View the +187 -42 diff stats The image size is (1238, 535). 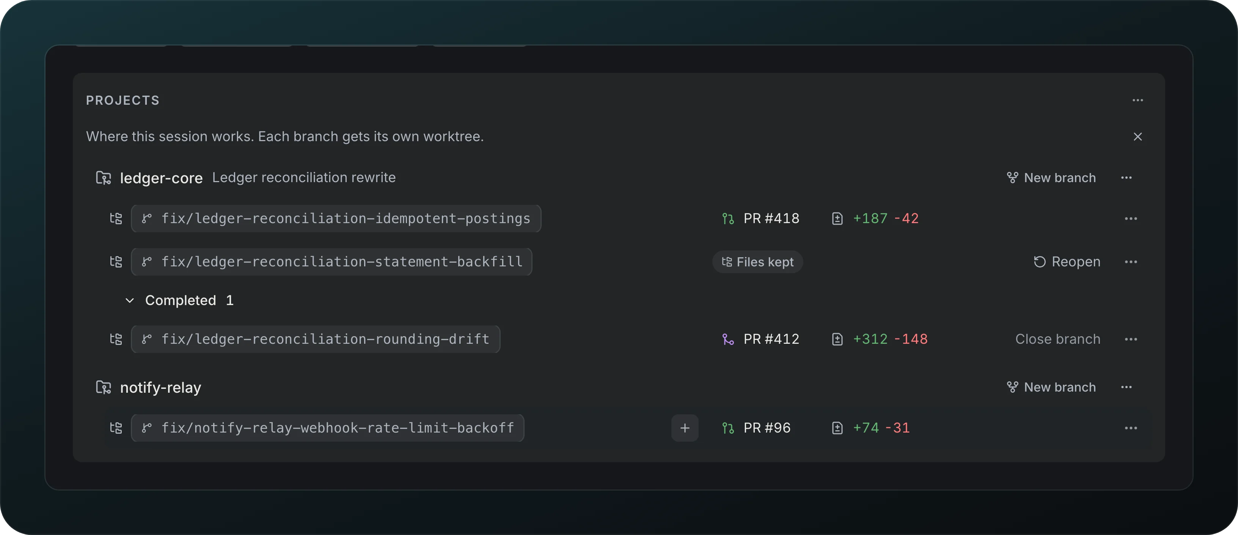[886, 219]
